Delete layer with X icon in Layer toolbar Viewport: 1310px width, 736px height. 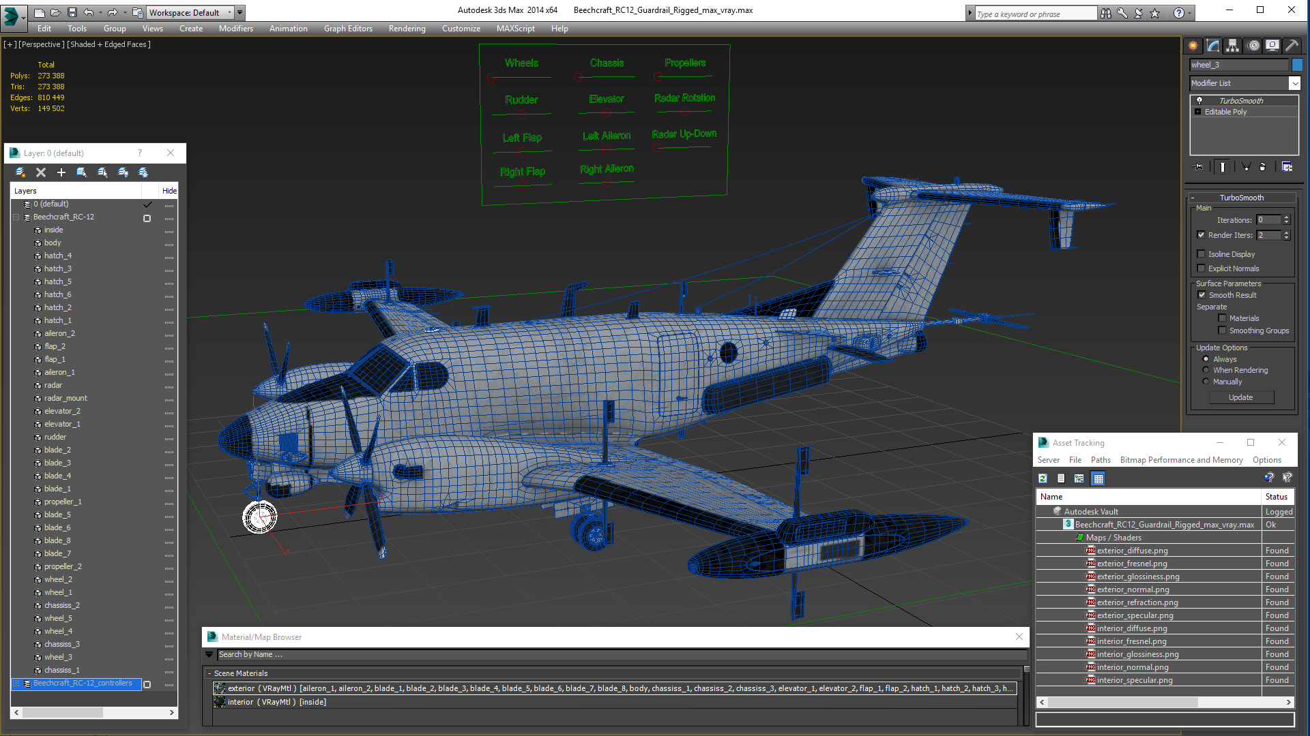point(41,172)
